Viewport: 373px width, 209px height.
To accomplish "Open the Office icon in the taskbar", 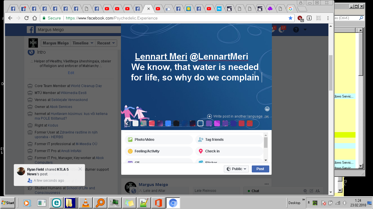I will [x=159, y=203].
